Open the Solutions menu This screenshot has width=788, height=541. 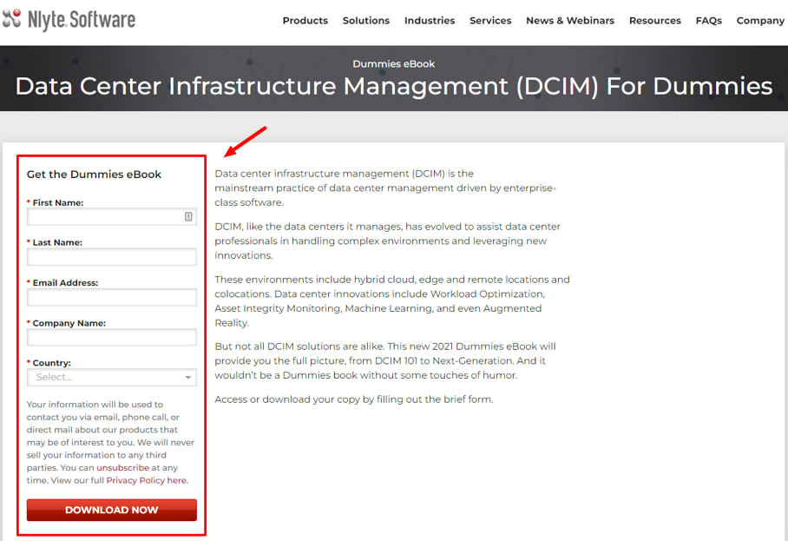coord(365,21)
